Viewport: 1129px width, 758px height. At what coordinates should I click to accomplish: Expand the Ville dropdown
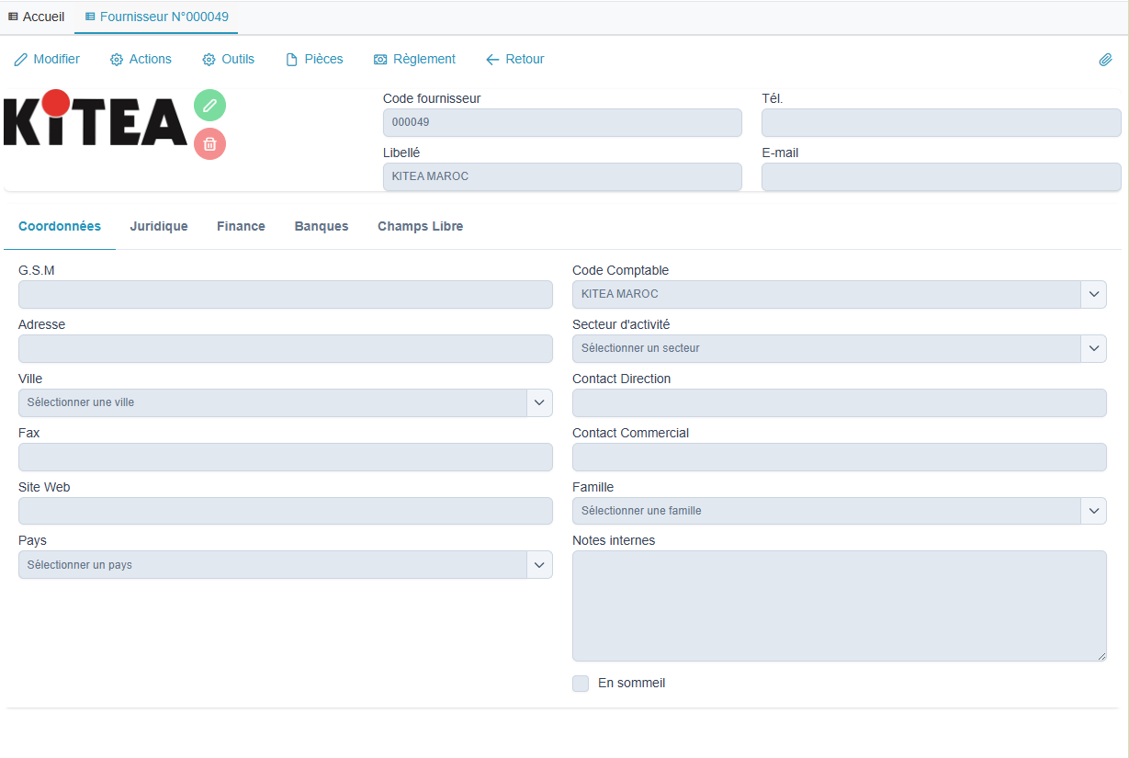pos(539,402)
